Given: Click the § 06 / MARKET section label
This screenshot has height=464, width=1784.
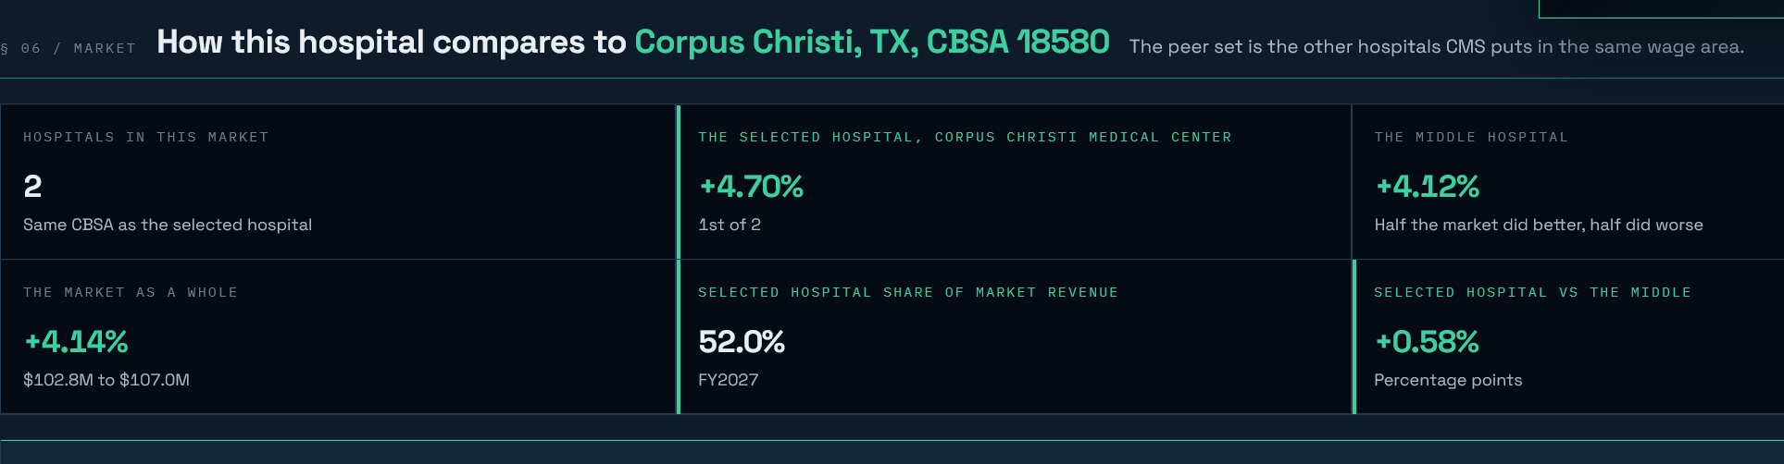Looking at the screenshot, I should tap(69, 48).
